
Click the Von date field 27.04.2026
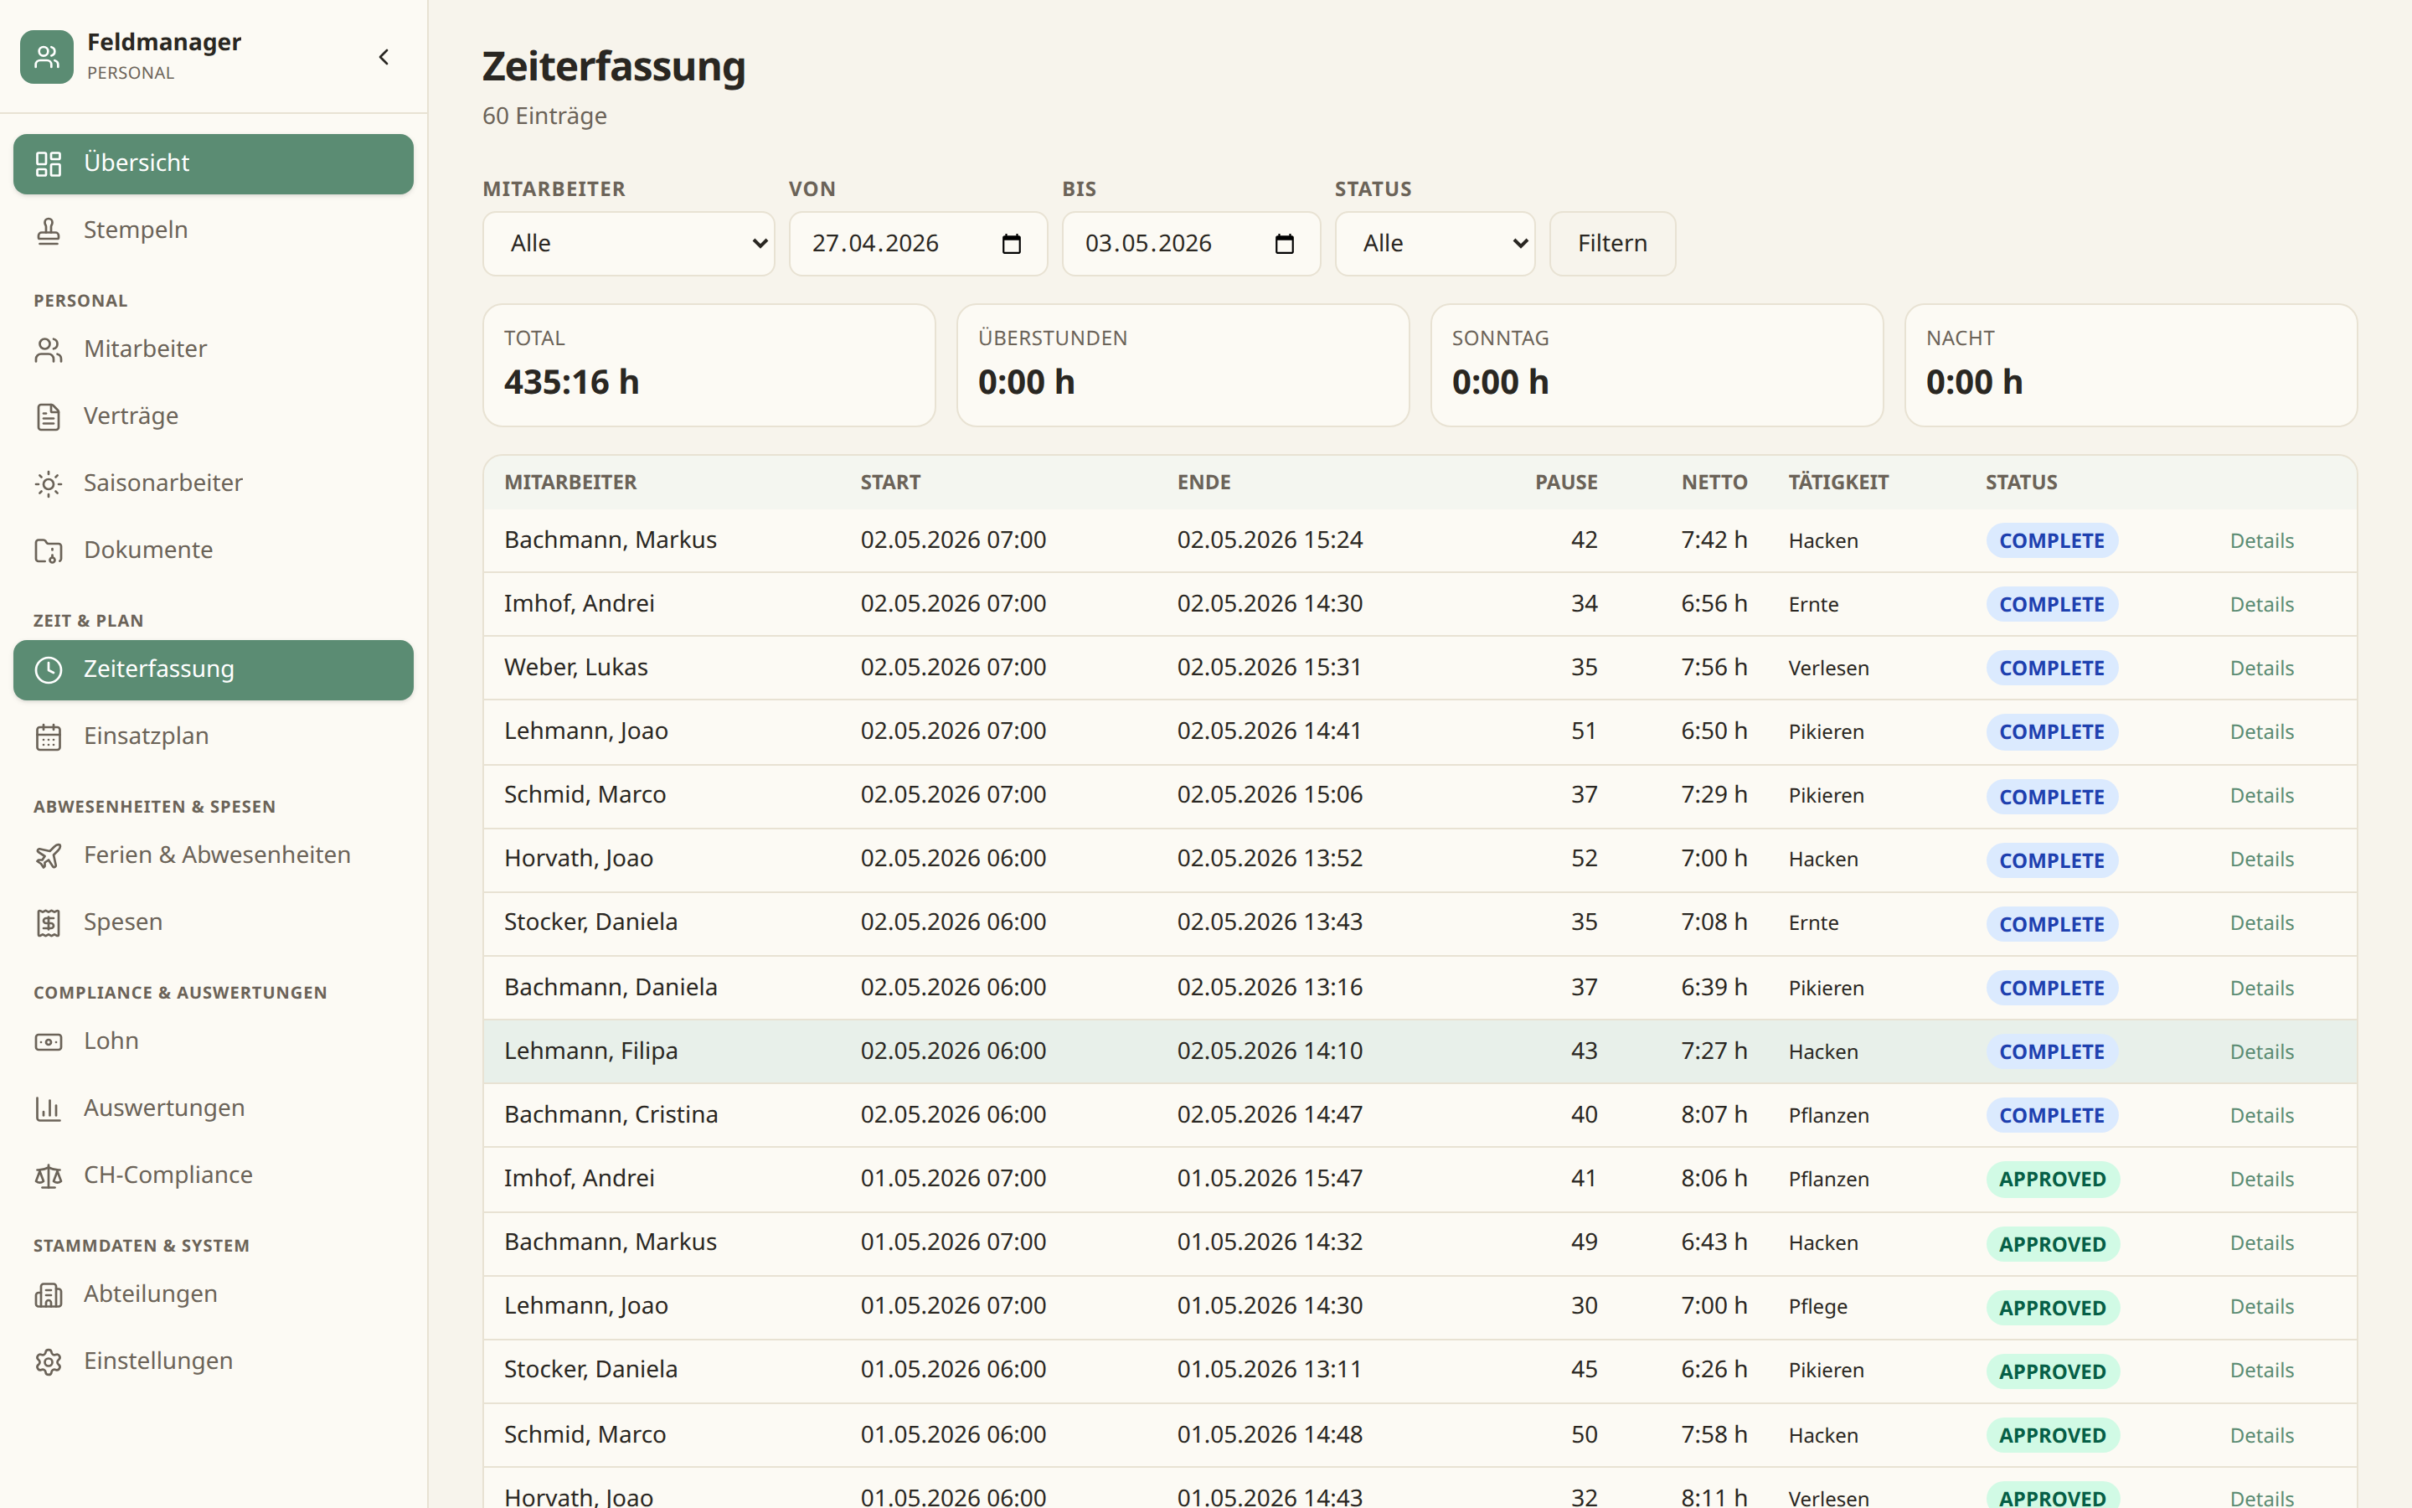(918, 243)
